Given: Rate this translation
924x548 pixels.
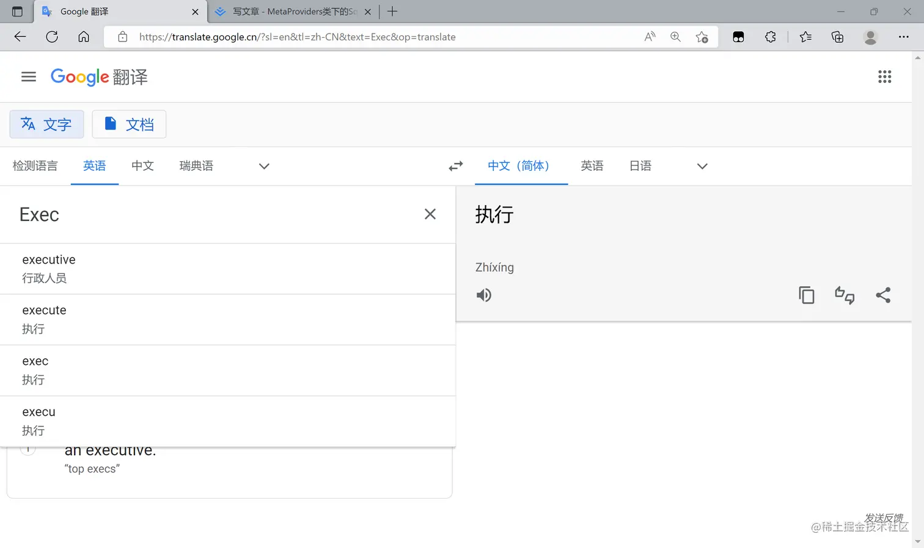Looking at the screenshot, I should [x=845, y=295].
